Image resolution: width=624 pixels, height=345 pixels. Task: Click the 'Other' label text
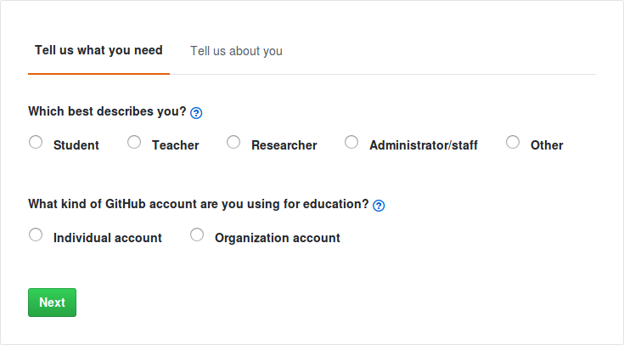[547, 145]
